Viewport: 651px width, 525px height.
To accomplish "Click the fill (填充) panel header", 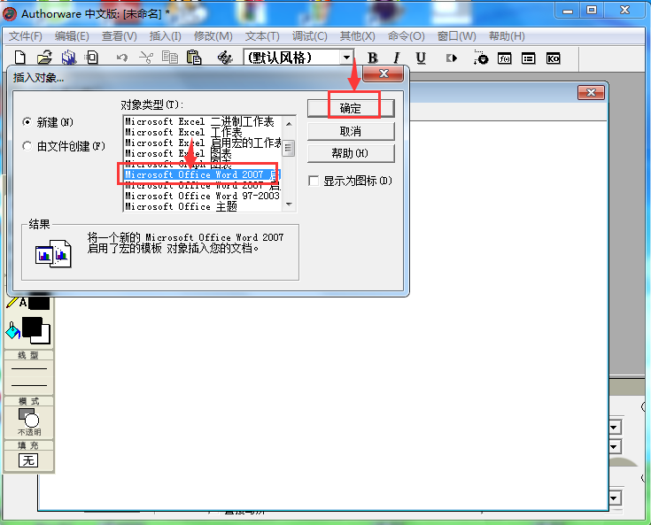I will click(x=28, y=445).
